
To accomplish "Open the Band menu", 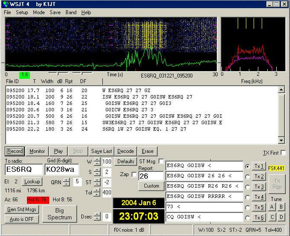I will click(71, 12).
